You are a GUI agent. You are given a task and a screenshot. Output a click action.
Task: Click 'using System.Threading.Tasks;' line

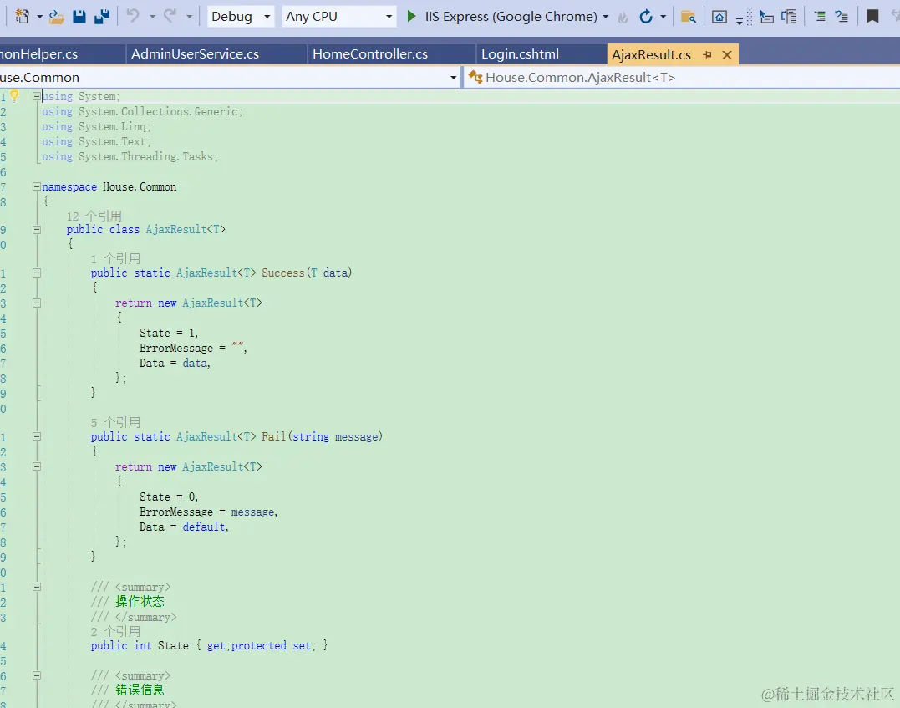pos(130,156)
